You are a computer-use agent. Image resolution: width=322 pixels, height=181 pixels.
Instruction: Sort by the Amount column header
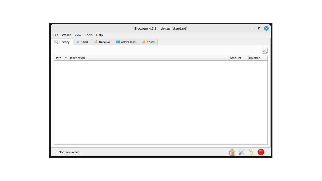[x=238, y=58]
